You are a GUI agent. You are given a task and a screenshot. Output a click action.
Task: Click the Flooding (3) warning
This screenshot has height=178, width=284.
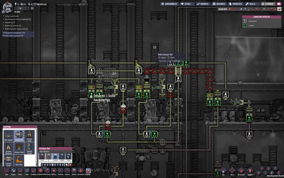pyautogui.click(x=10, y=23)
